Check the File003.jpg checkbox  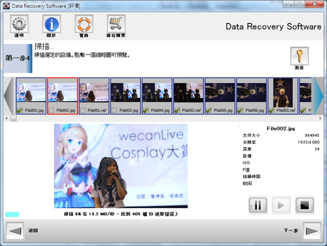pyautogui.click(x=114, y=110)
